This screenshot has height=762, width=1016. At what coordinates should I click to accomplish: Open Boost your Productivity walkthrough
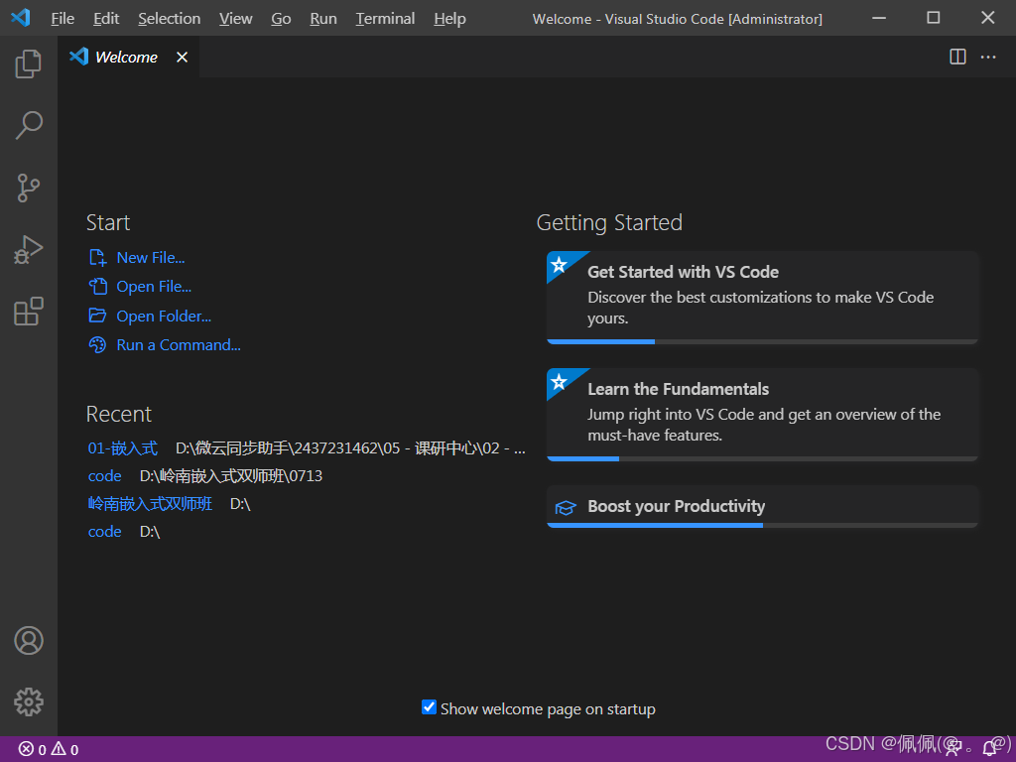(762, 507)
